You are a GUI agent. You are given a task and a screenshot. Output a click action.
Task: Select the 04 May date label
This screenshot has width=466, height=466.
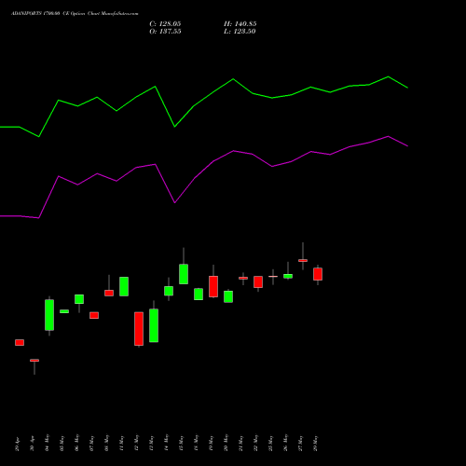tap(47, 443)
